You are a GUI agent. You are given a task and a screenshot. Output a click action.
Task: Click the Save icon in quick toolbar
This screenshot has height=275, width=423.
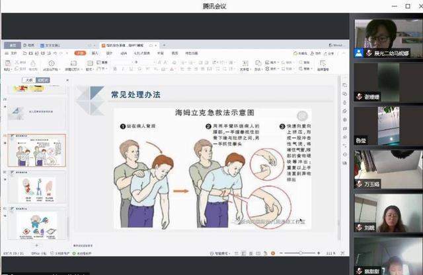[x=30, y=53]
